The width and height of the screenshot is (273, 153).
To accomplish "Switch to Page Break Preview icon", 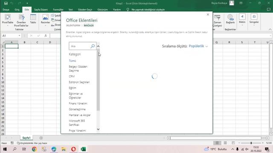I will (233, 143).
